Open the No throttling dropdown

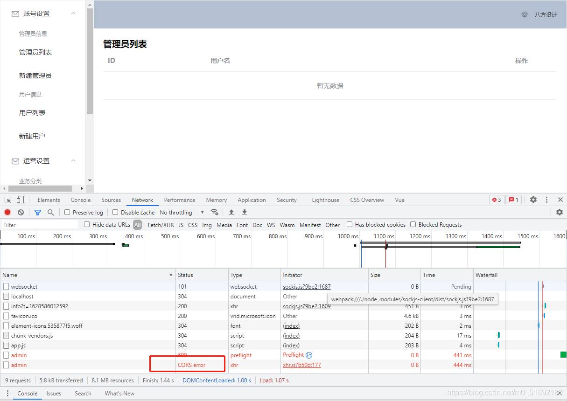click(182, 212)
